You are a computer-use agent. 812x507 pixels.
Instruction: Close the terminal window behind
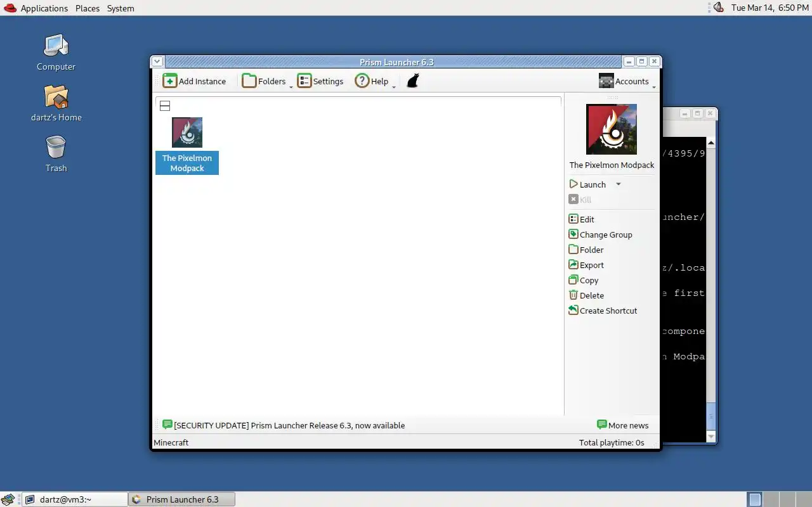click(x=710, y=113)
